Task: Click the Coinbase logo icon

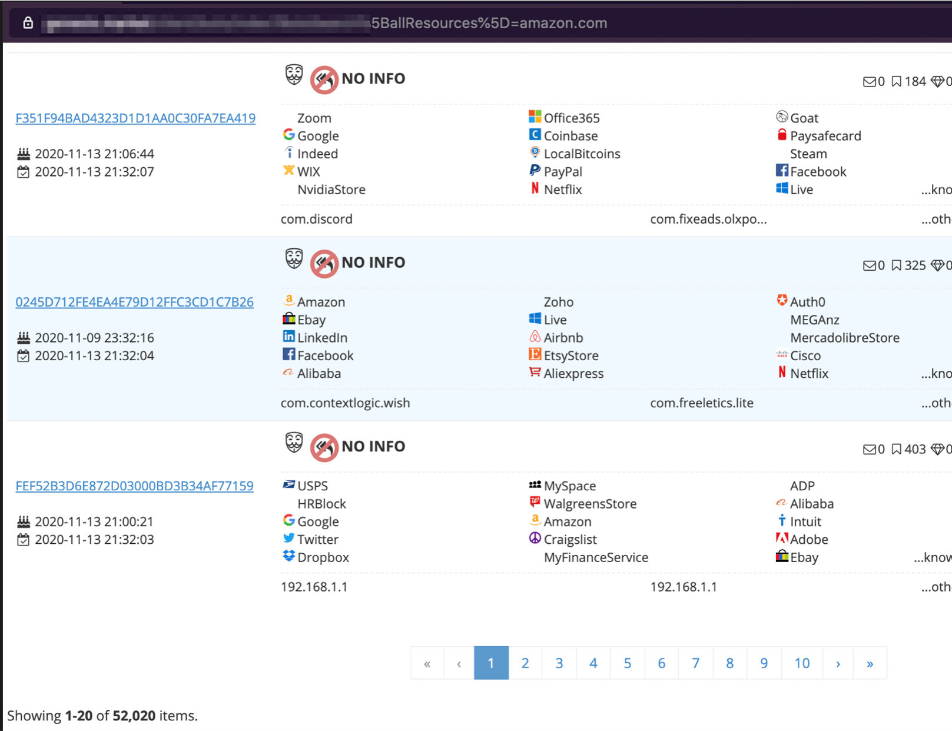Action: click(x=535, y=135)
